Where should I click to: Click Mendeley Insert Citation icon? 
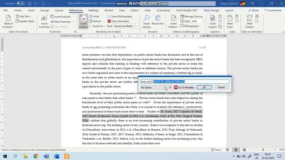[83, 22]
